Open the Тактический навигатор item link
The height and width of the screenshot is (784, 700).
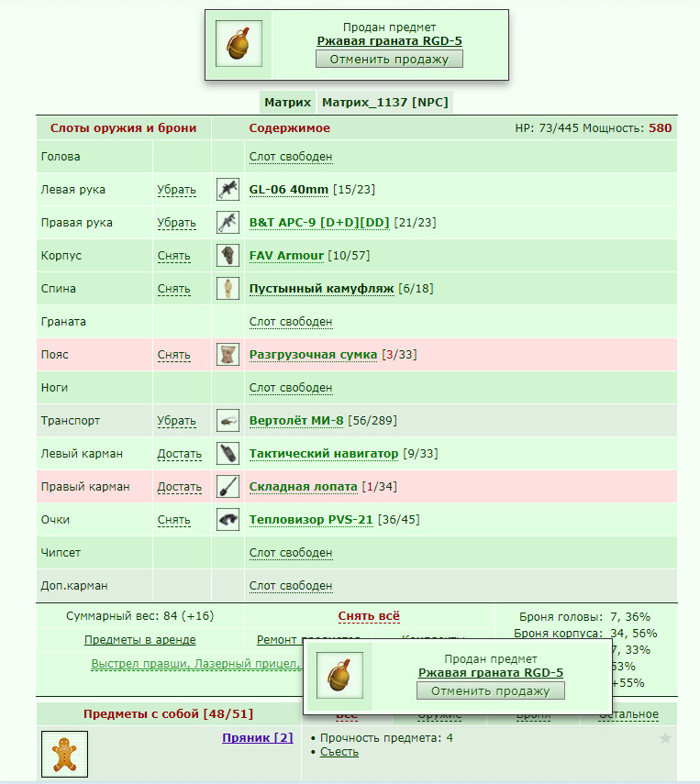[x=324, y=454]
